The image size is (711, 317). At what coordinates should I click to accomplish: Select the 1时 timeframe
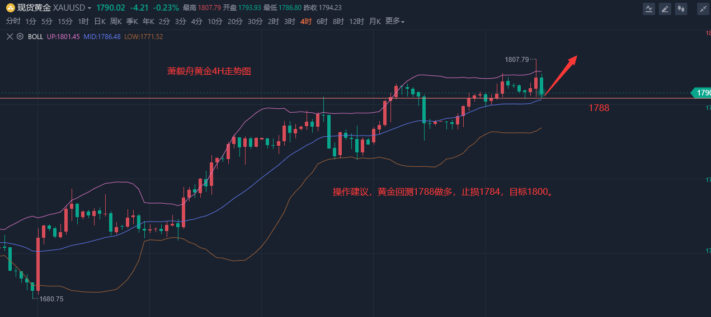pos(83,21)
